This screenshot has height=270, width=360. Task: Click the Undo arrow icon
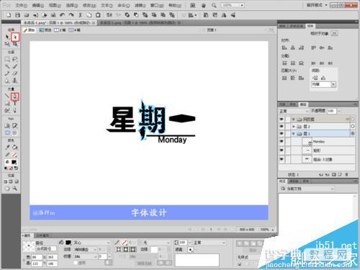tap(63, 15)
